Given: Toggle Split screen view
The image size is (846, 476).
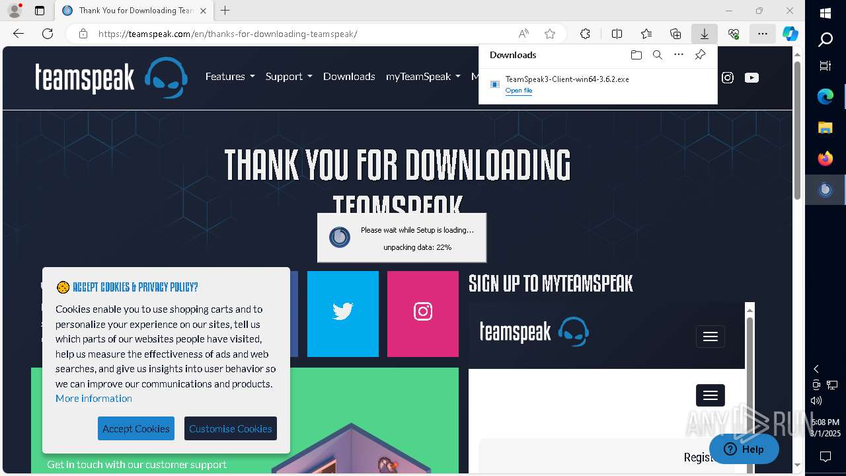Looking at the screenshot, I should [x=617, y=34].
